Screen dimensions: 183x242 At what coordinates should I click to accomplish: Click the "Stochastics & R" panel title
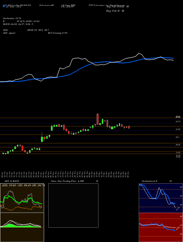(149, 181)
